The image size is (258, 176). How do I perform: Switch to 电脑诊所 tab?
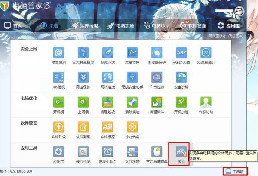click(x=157, y=25)
